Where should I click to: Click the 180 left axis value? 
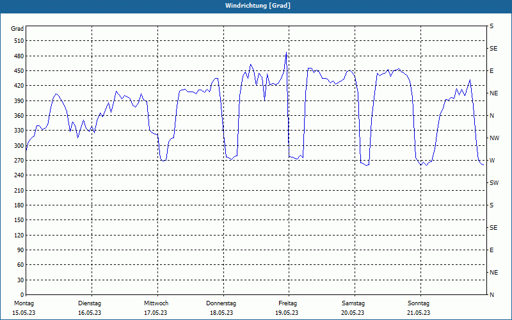click(x=19, y=205)
